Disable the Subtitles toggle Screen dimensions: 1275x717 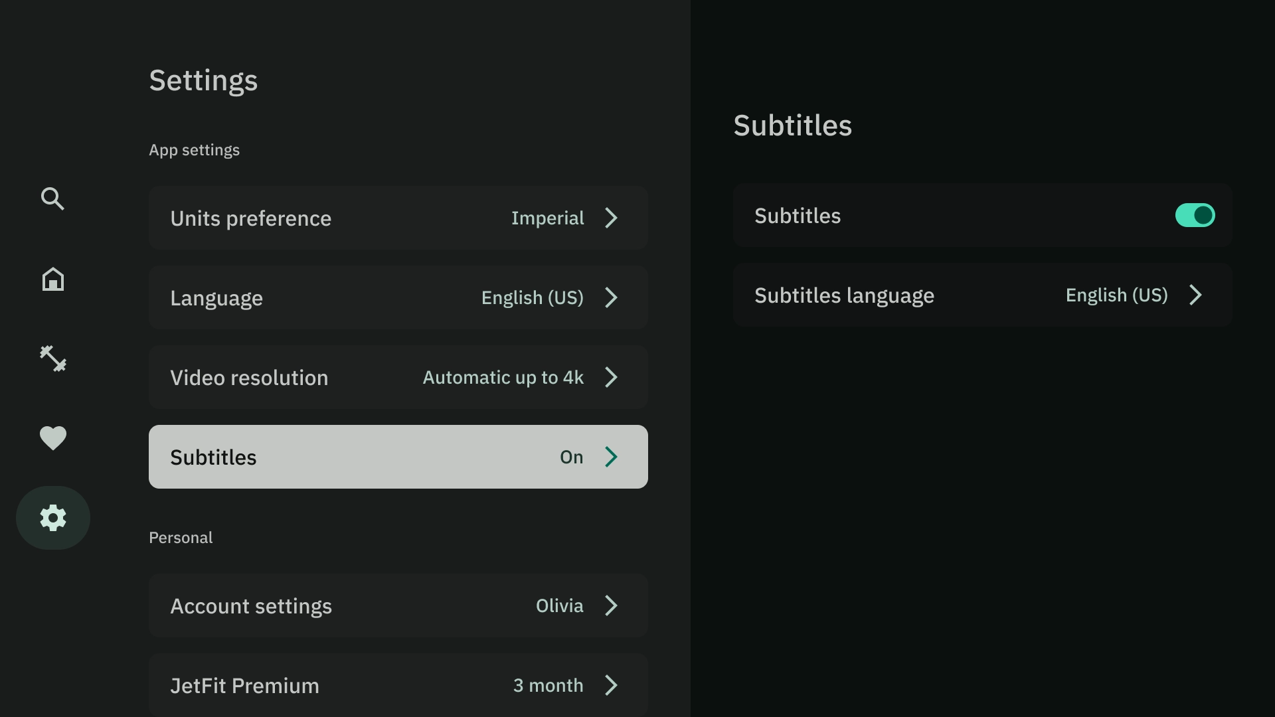click(x=1195, y=214)
